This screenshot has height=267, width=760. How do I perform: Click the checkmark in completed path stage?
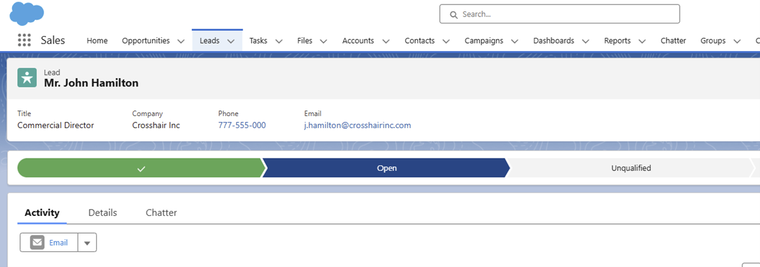pos(141,169)
